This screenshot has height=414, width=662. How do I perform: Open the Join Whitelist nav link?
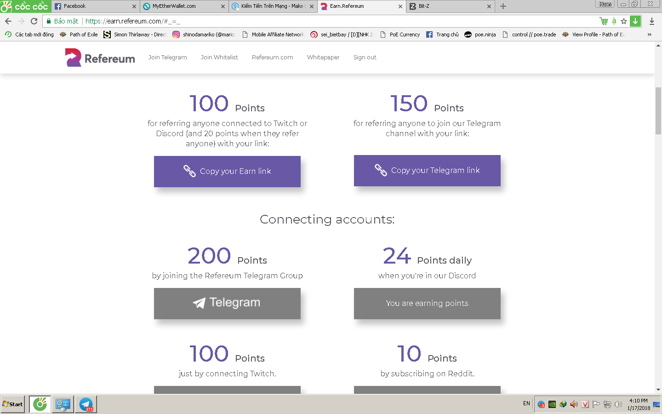click(x=219, y=57)
